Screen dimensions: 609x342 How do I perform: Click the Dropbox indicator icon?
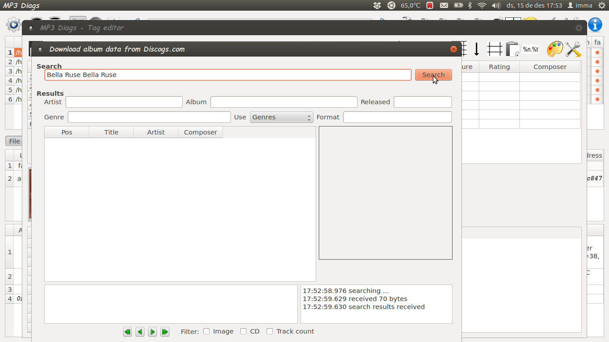coord(377,5)
